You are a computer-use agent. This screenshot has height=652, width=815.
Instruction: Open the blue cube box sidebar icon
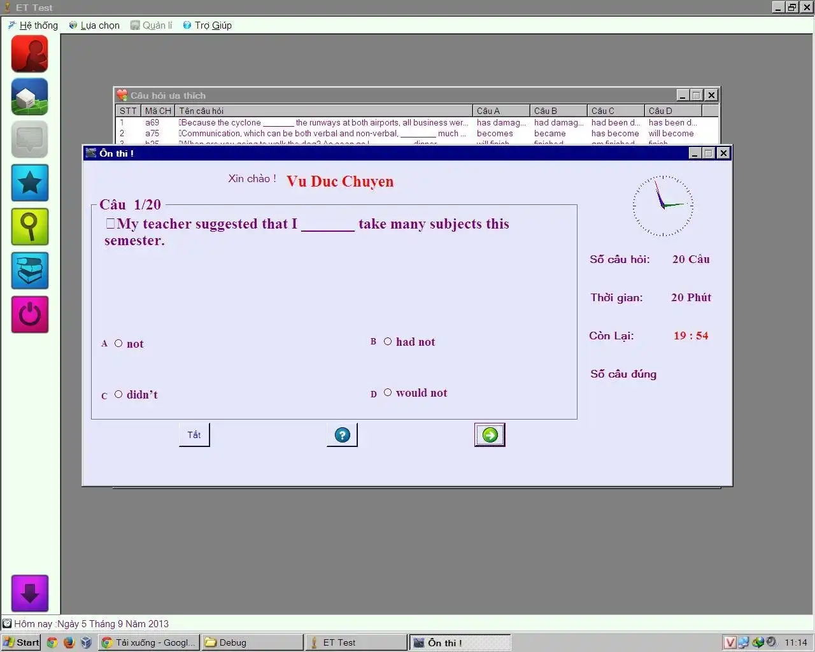click(x=29, y=97)
